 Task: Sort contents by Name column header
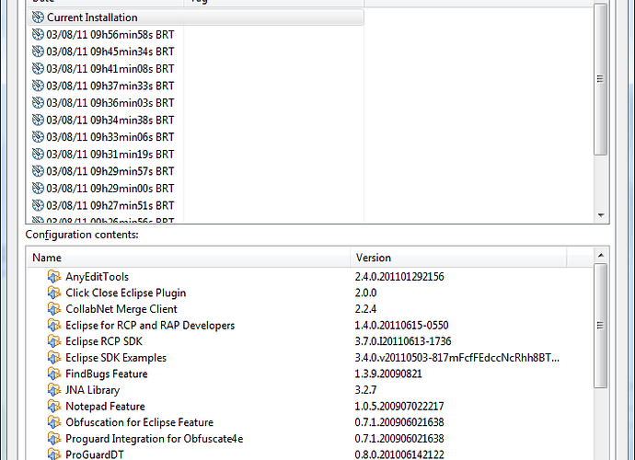[x=189, y=258]
